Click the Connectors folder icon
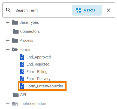 click(x=16, y=31)
